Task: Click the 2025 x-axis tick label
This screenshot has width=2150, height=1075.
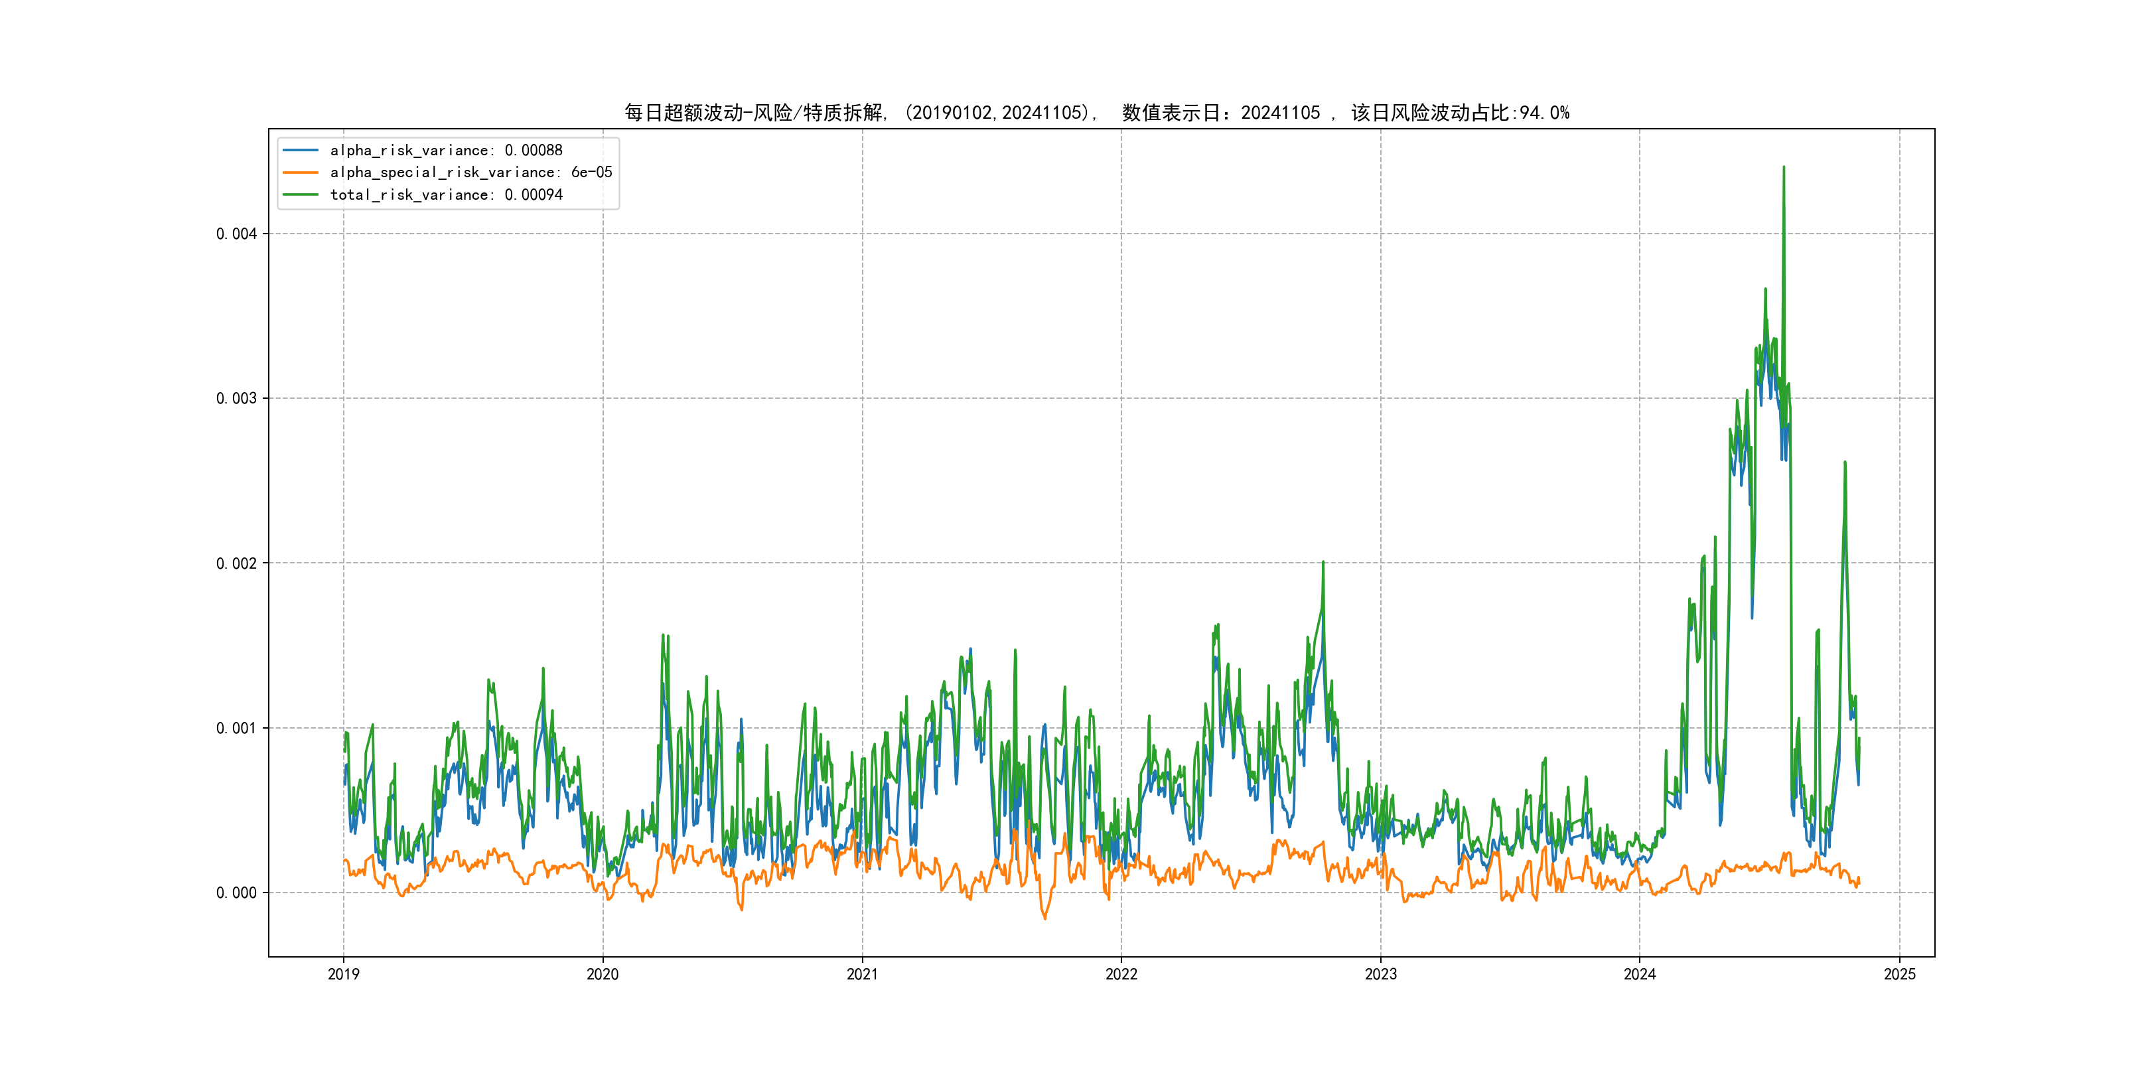Action: tap(1900, 974)
